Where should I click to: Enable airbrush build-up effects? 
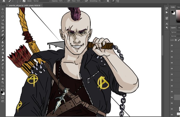(x=86, y=1)
